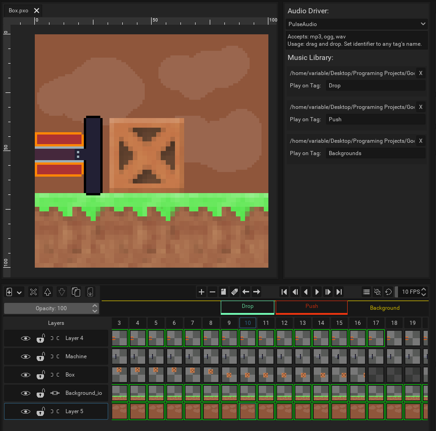The height and width of the screenshot is (431, 436).
Task: Tag the current frame using the tag icon
Action: (x=234, y=292)
